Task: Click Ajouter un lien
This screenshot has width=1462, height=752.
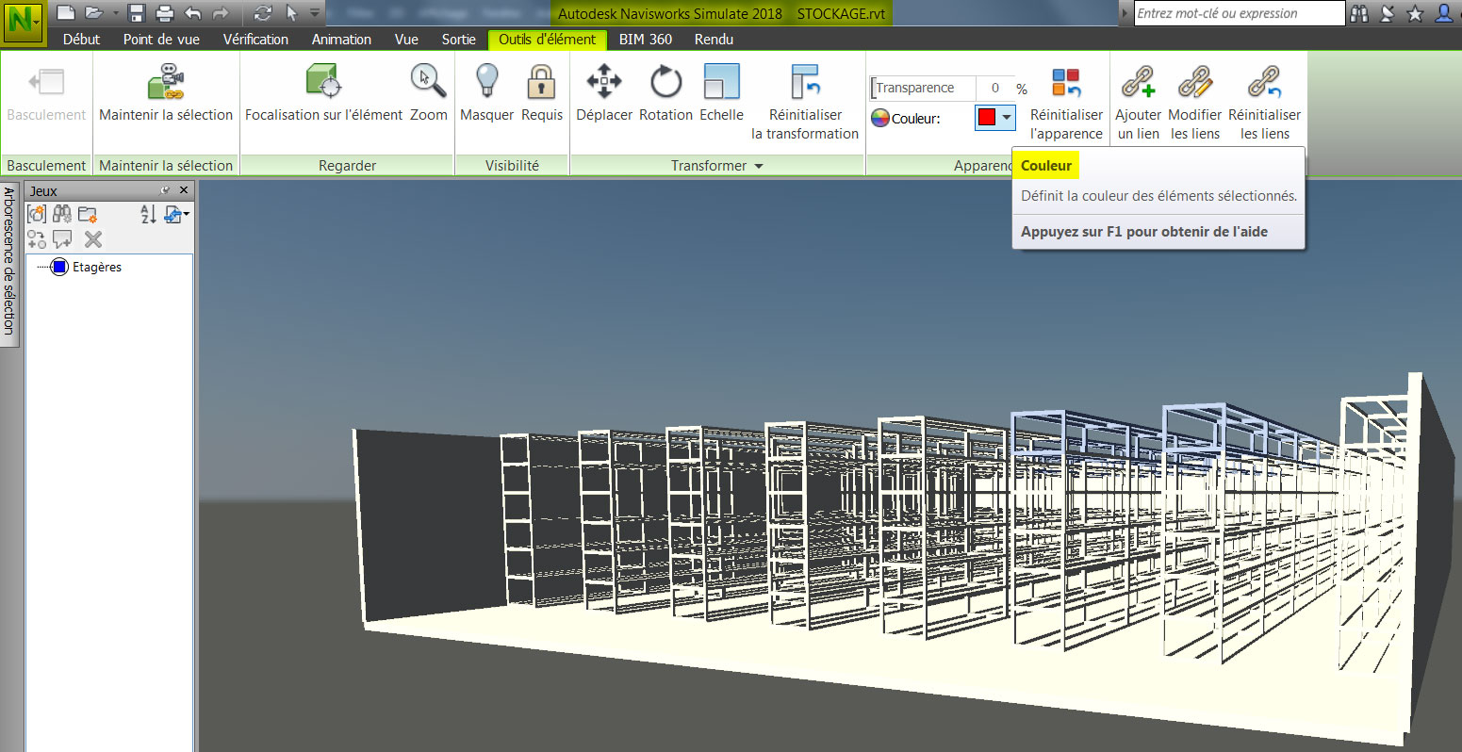Action: click(1138, 102)
